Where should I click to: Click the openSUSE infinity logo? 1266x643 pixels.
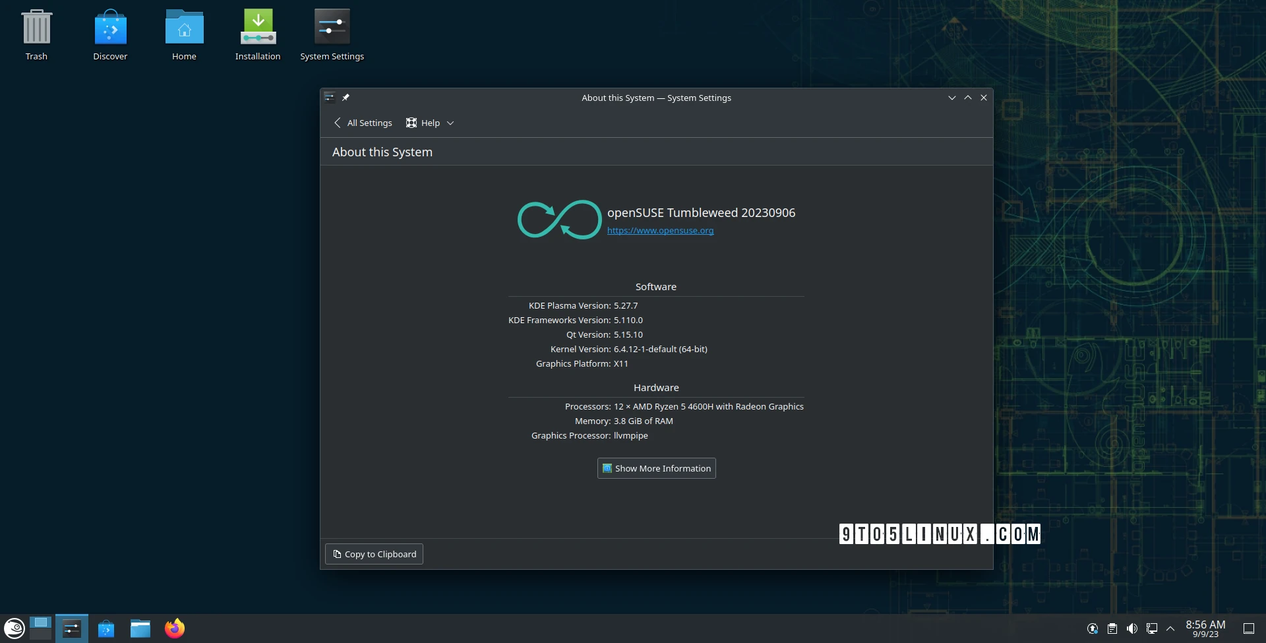point(559,220)
